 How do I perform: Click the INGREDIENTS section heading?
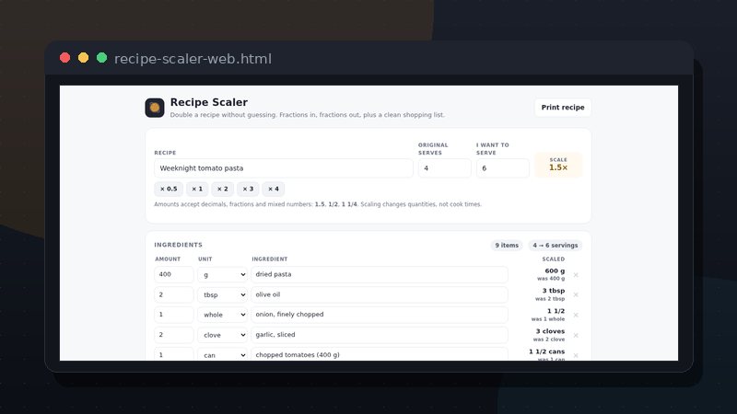(178, 245)
